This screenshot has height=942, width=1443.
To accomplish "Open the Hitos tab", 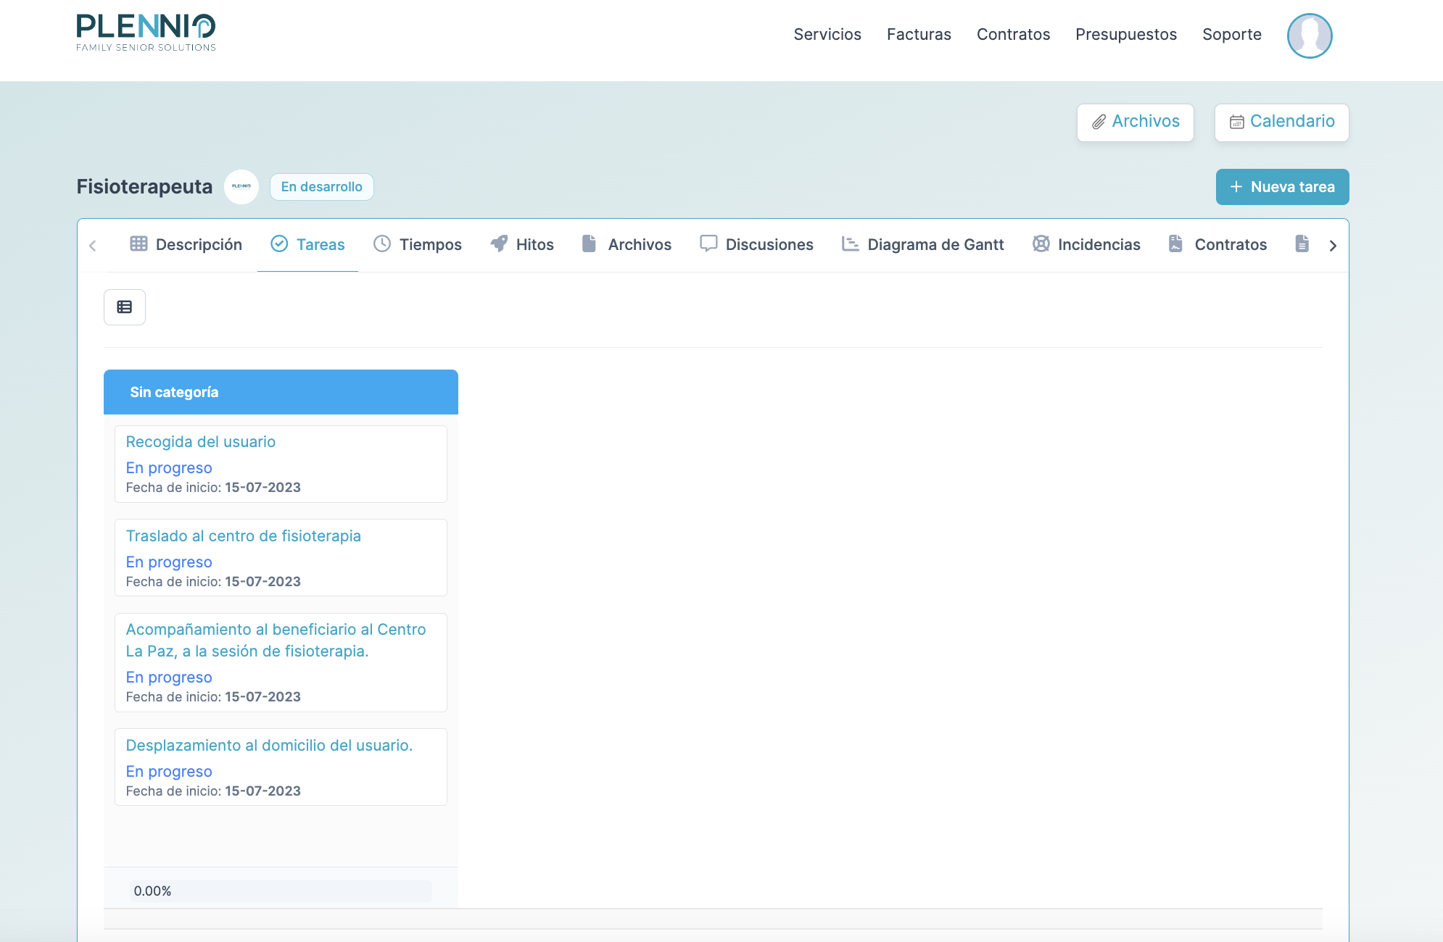I will 522,245.
